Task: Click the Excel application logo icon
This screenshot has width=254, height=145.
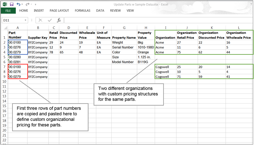Action: (x=5, y=4)
